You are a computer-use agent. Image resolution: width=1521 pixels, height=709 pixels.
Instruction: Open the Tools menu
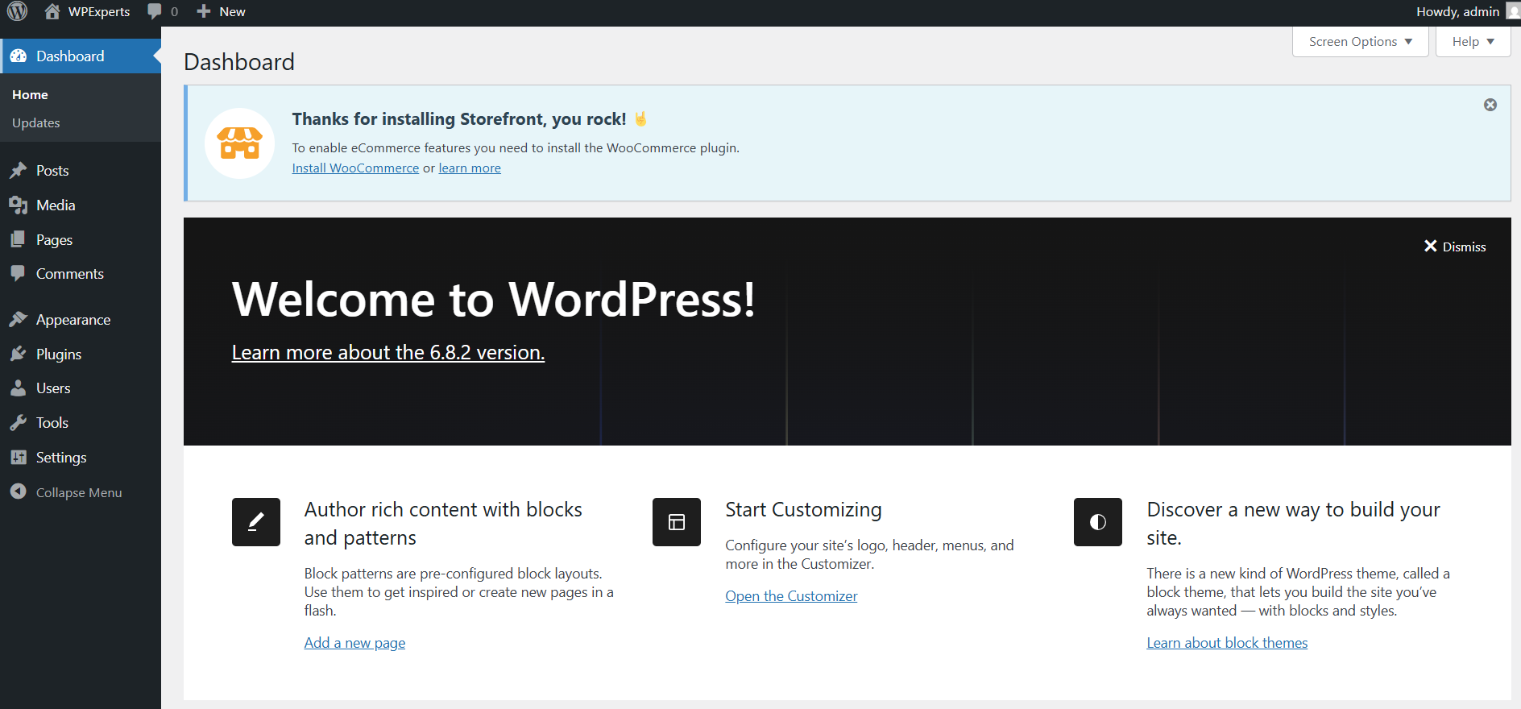coord(81,423)
